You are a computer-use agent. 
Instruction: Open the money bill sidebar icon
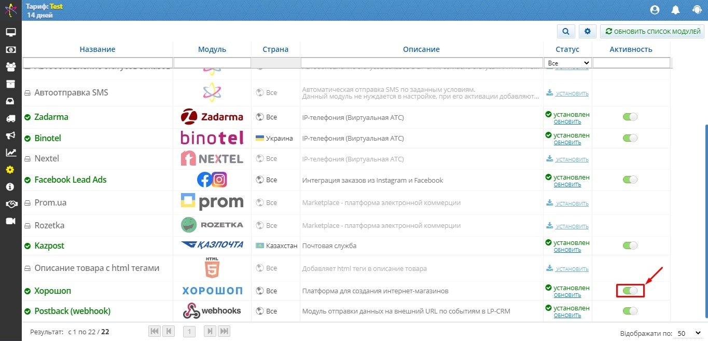10,49
